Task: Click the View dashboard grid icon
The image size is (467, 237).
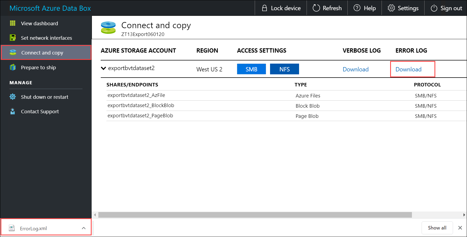Action: [x=13, y=23]
